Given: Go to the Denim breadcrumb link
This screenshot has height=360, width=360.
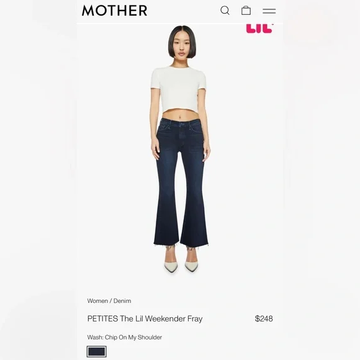Looking at the screenshot, I should [122, 301].
